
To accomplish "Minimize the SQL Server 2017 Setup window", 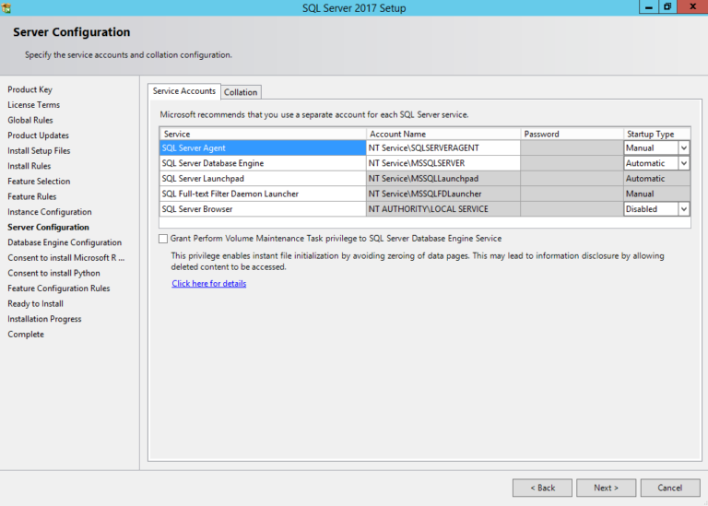I will click(x=649, y=6).
